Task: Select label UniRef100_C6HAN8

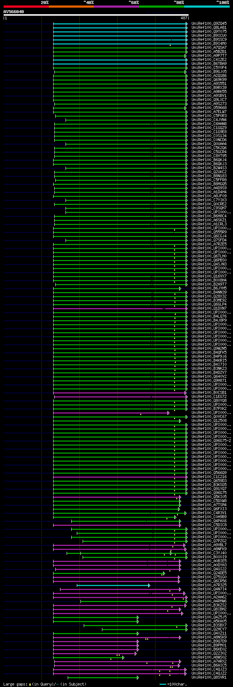Action: click(209, 124)
